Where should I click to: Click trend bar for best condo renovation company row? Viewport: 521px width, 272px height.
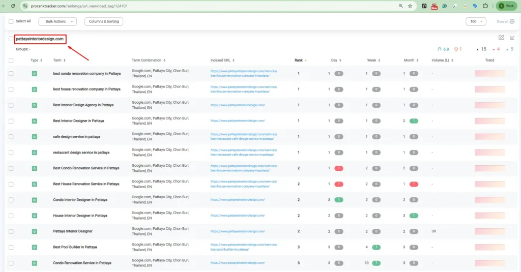(x=489, y=73)
